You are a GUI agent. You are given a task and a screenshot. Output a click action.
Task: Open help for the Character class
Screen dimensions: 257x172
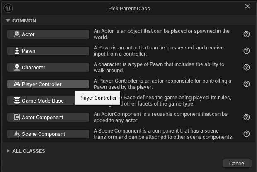coord(247,67)
